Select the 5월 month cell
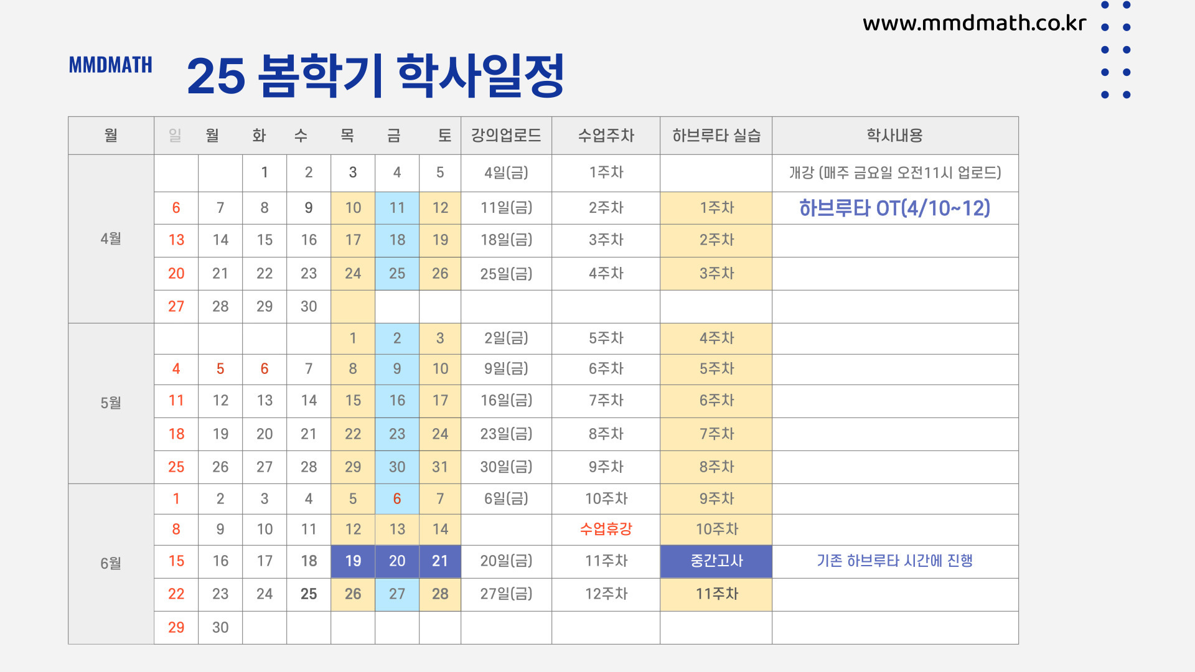 [x=111, y=403]
